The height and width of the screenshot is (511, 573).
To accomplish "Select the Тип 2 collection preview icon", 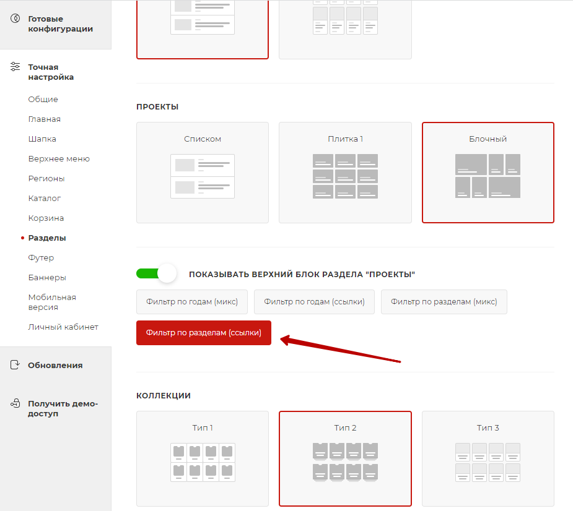I will tap(345, 463).
